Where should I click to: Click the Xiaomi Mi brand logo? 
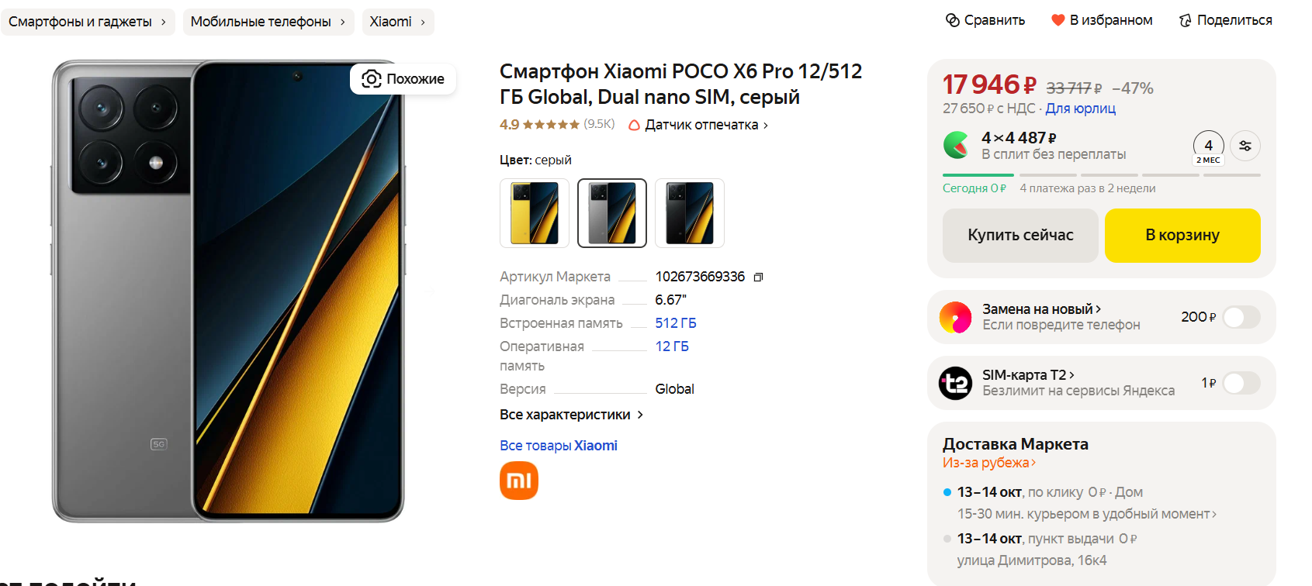click(519, 481)
